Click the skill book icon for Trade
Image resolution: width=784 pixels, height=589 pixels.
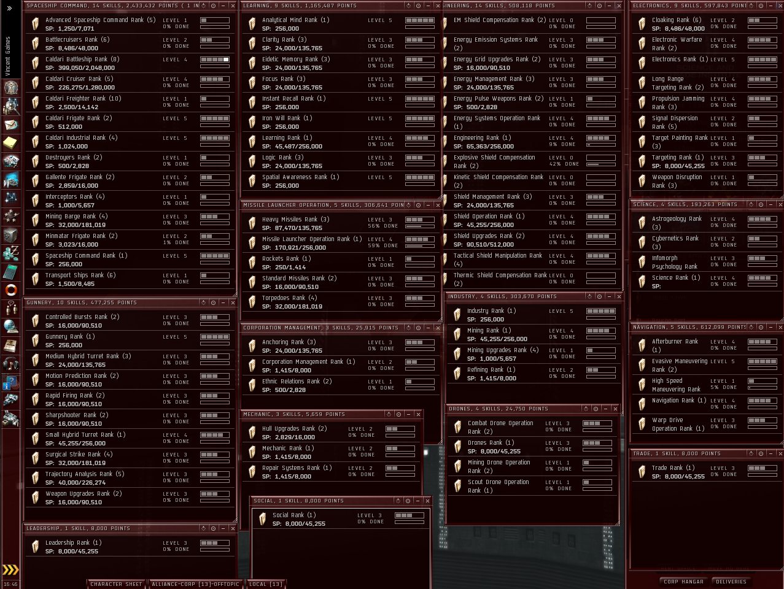642,472
